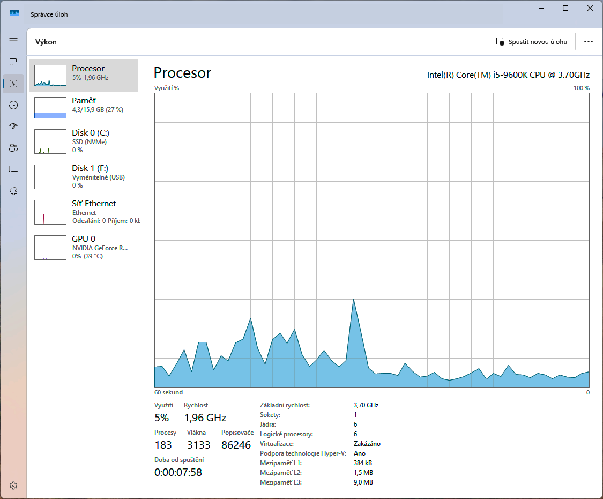Screen dimensions: 603x499
Task: Click 'Spustit novou úlohu' button
Action: (531, 42)
